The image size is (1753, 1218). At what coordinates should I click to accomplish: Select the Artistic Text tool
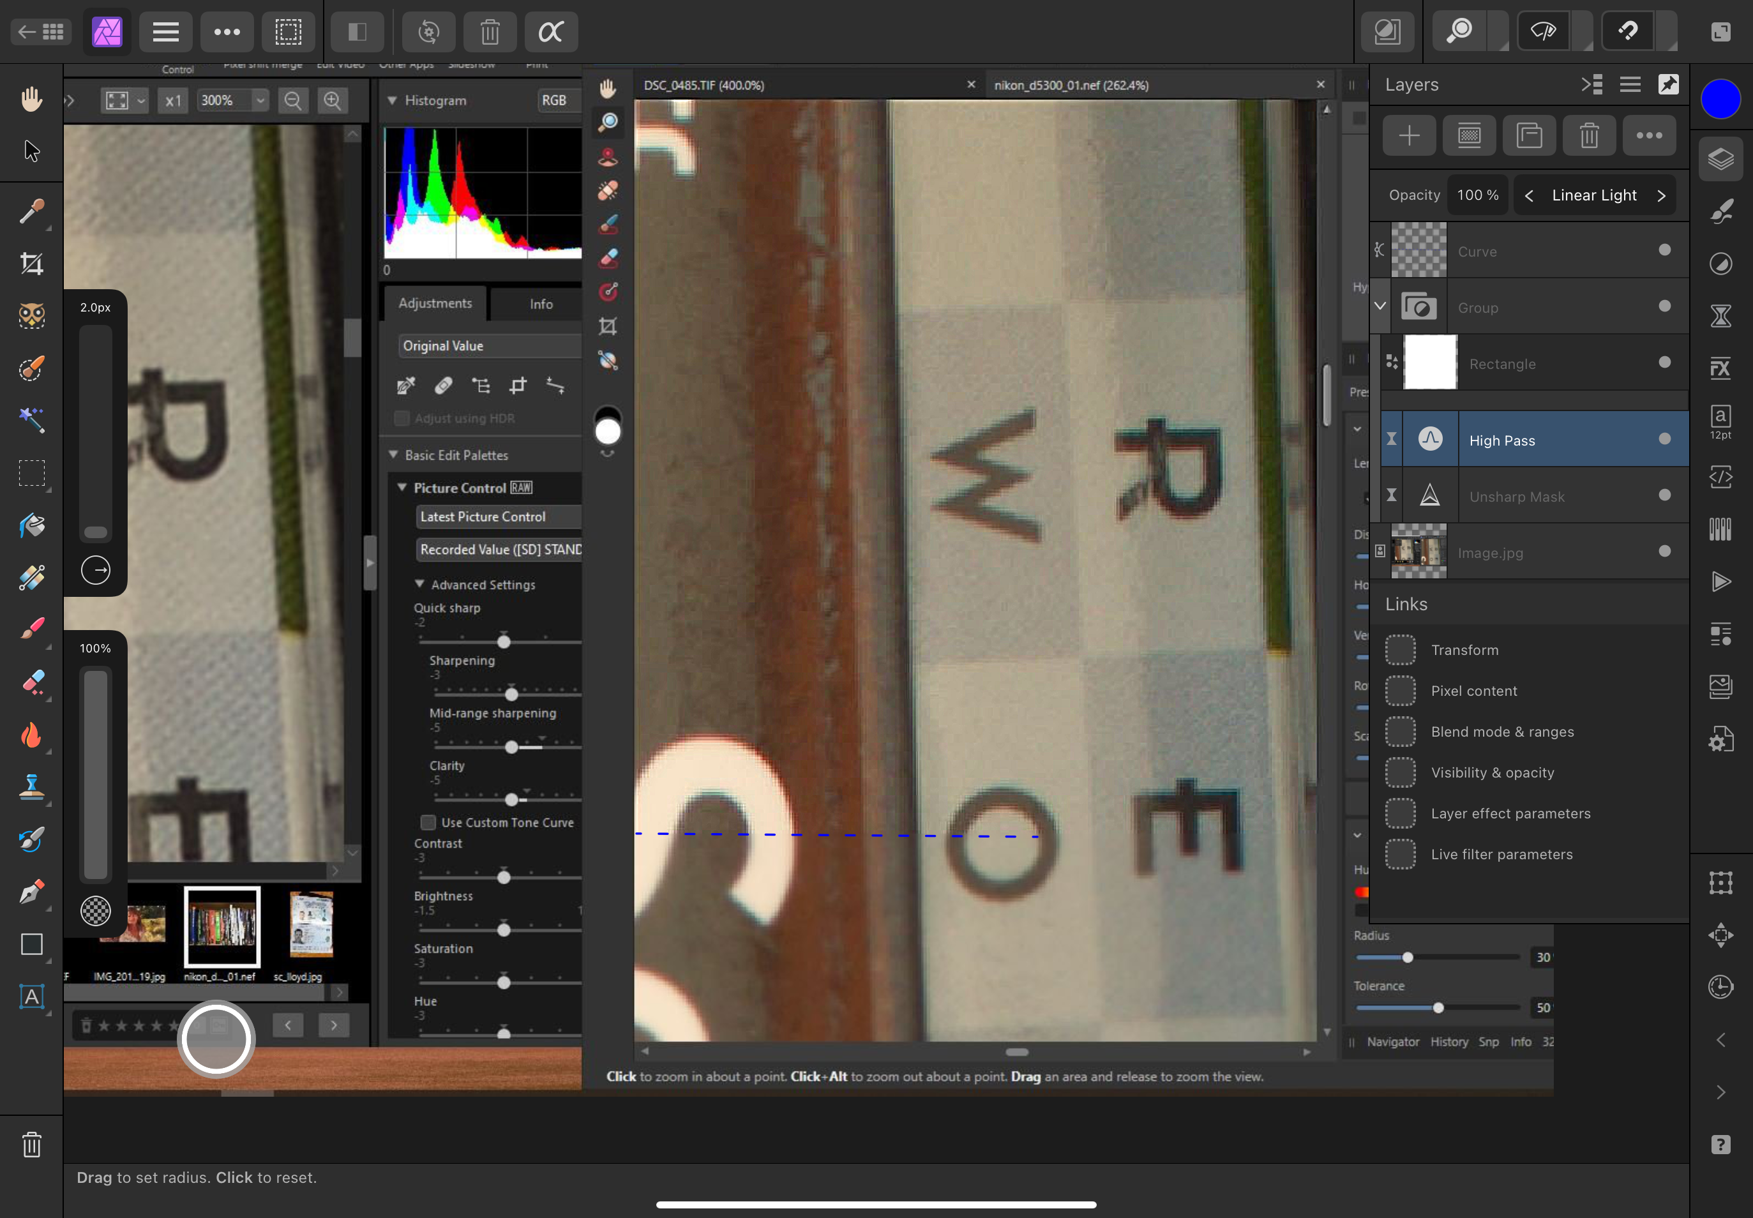point(31,996)
